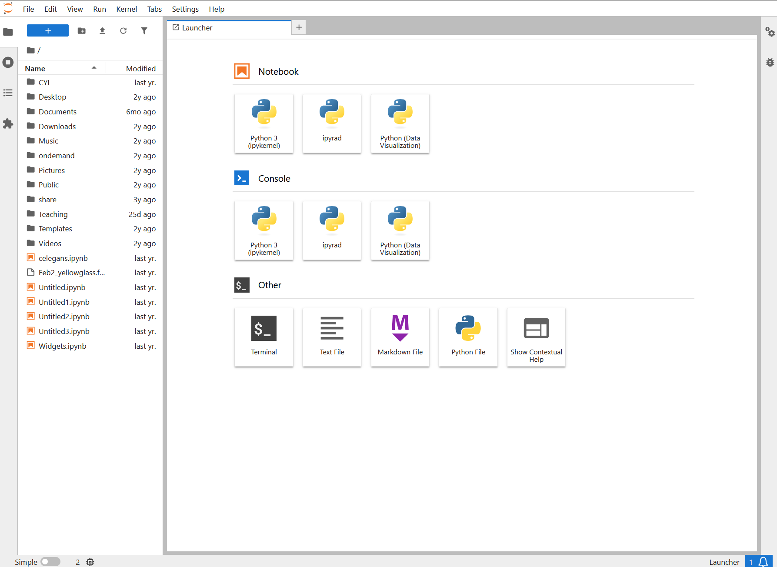Refresh the file browser list
This screenshot has height=567, width=777.
tap(123, 31)
